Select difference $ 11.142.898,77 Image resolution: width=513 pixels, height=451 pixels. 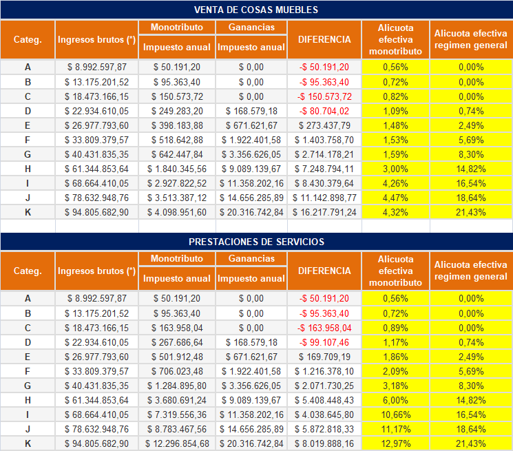pos(324,198)
